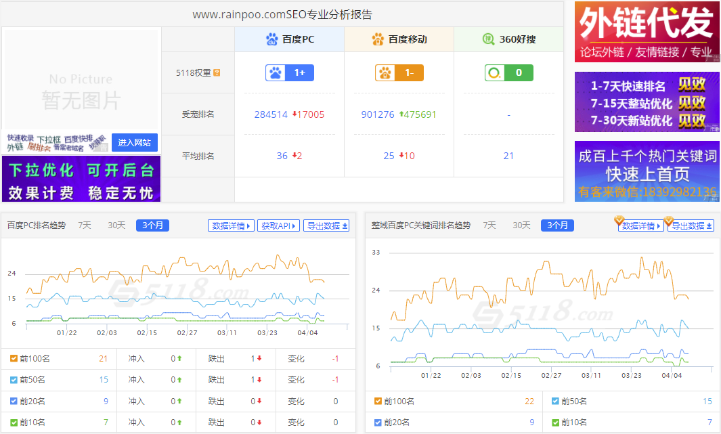This screenshot has height=434, width=721.
Task: Open the 外链代发 advertisement banner
Action: (646, 31)
